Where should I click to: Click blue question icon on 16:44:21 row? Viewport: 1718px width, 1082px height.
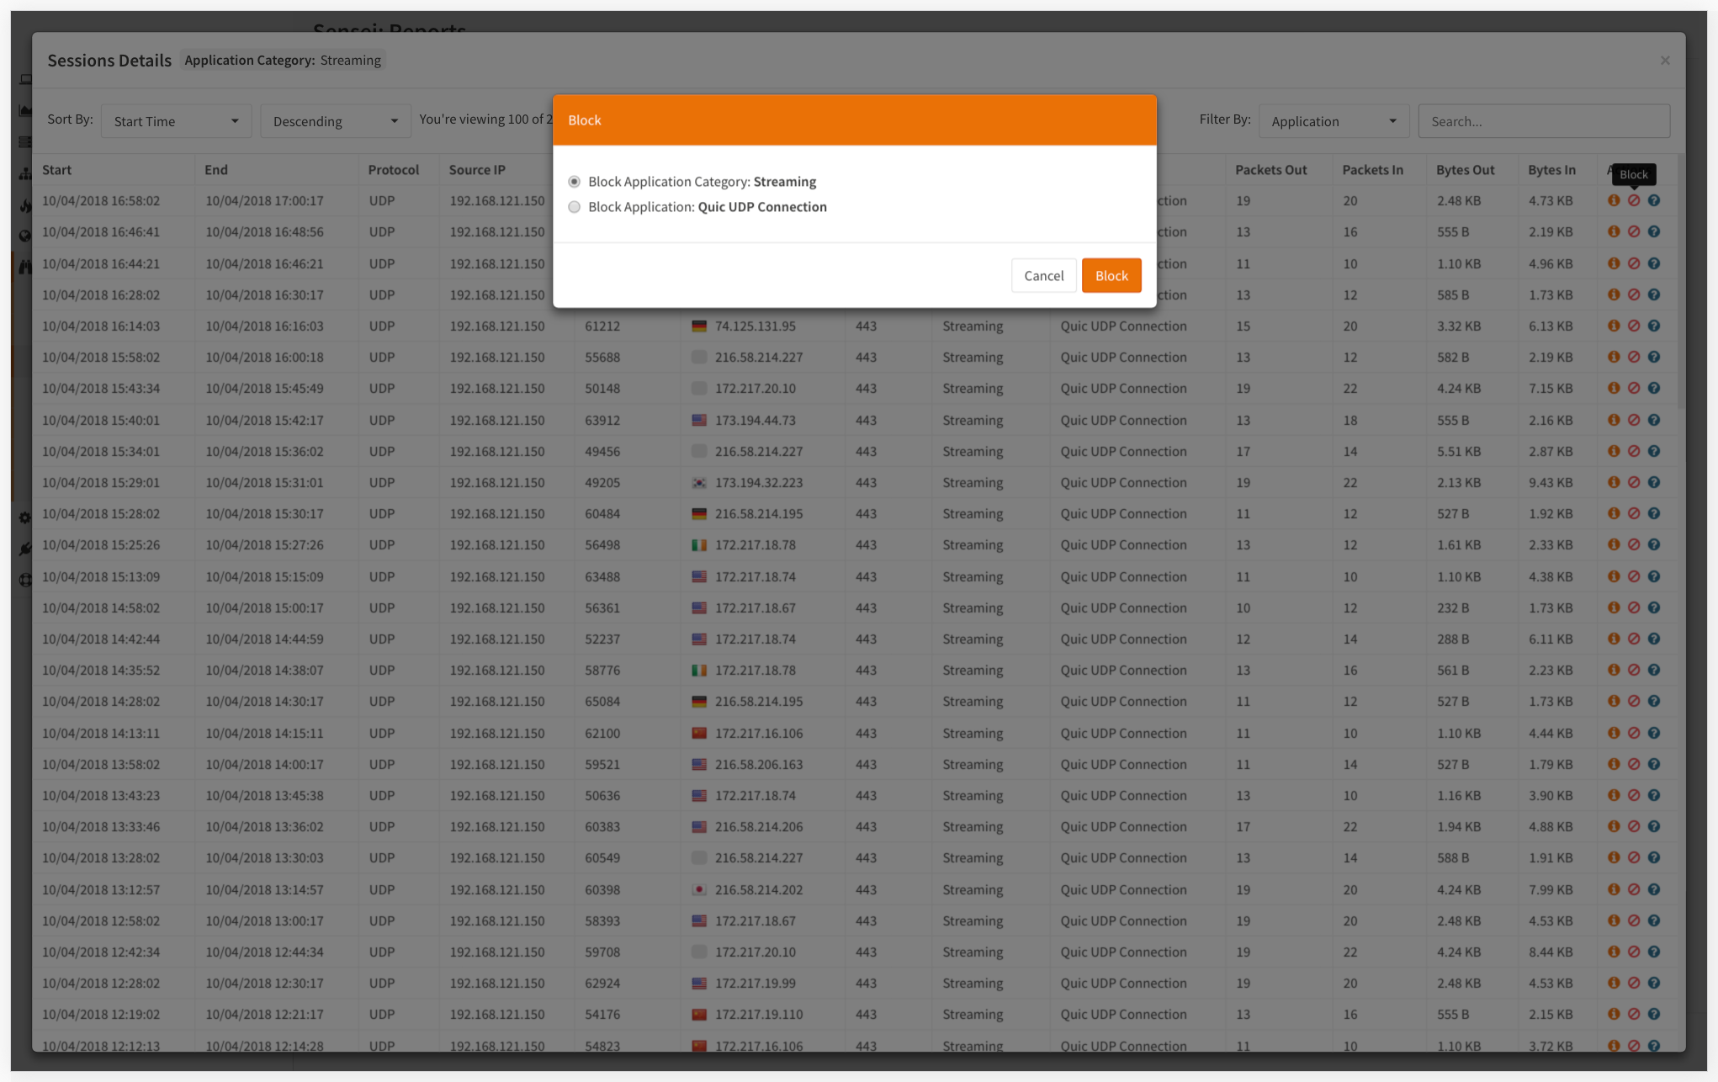tap(1653, 263)
